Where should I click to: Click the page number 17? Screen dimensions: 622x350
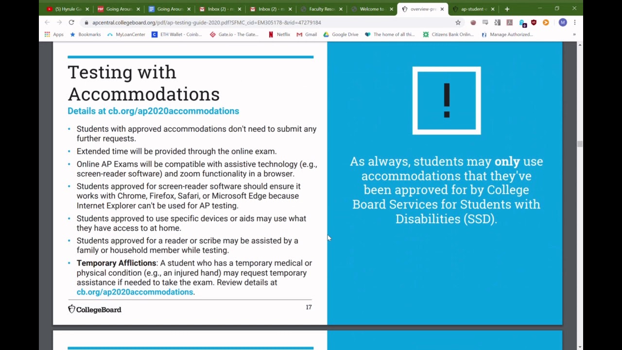point(309,307)
